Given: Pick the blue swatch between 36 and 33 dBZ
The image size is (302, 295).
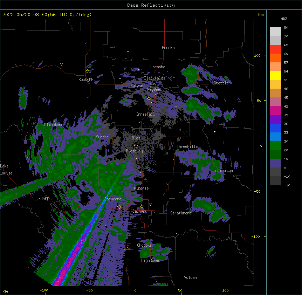Looking at the screenshot, I should [275, 128].
